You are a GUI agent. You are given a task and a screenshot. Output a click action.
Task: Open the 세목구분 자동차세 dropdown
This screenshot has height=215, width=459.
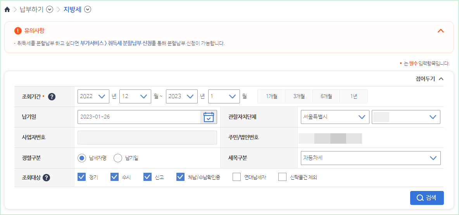pyautogui.click(x=371, y=158)
